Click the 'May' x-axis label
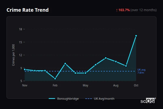This screenshot has width=163, height=109. coord(86,85)
